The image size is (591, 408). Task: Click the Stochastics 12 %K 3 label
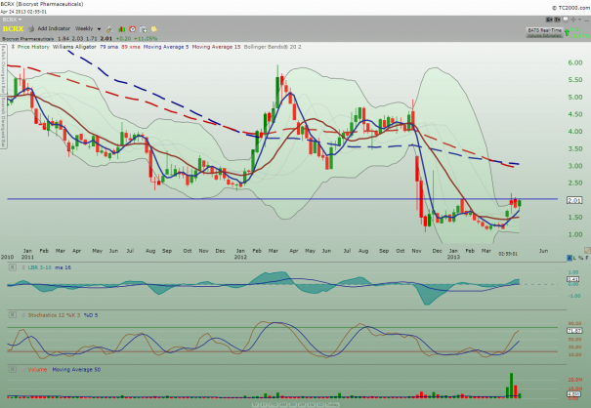tap(55, 315)
